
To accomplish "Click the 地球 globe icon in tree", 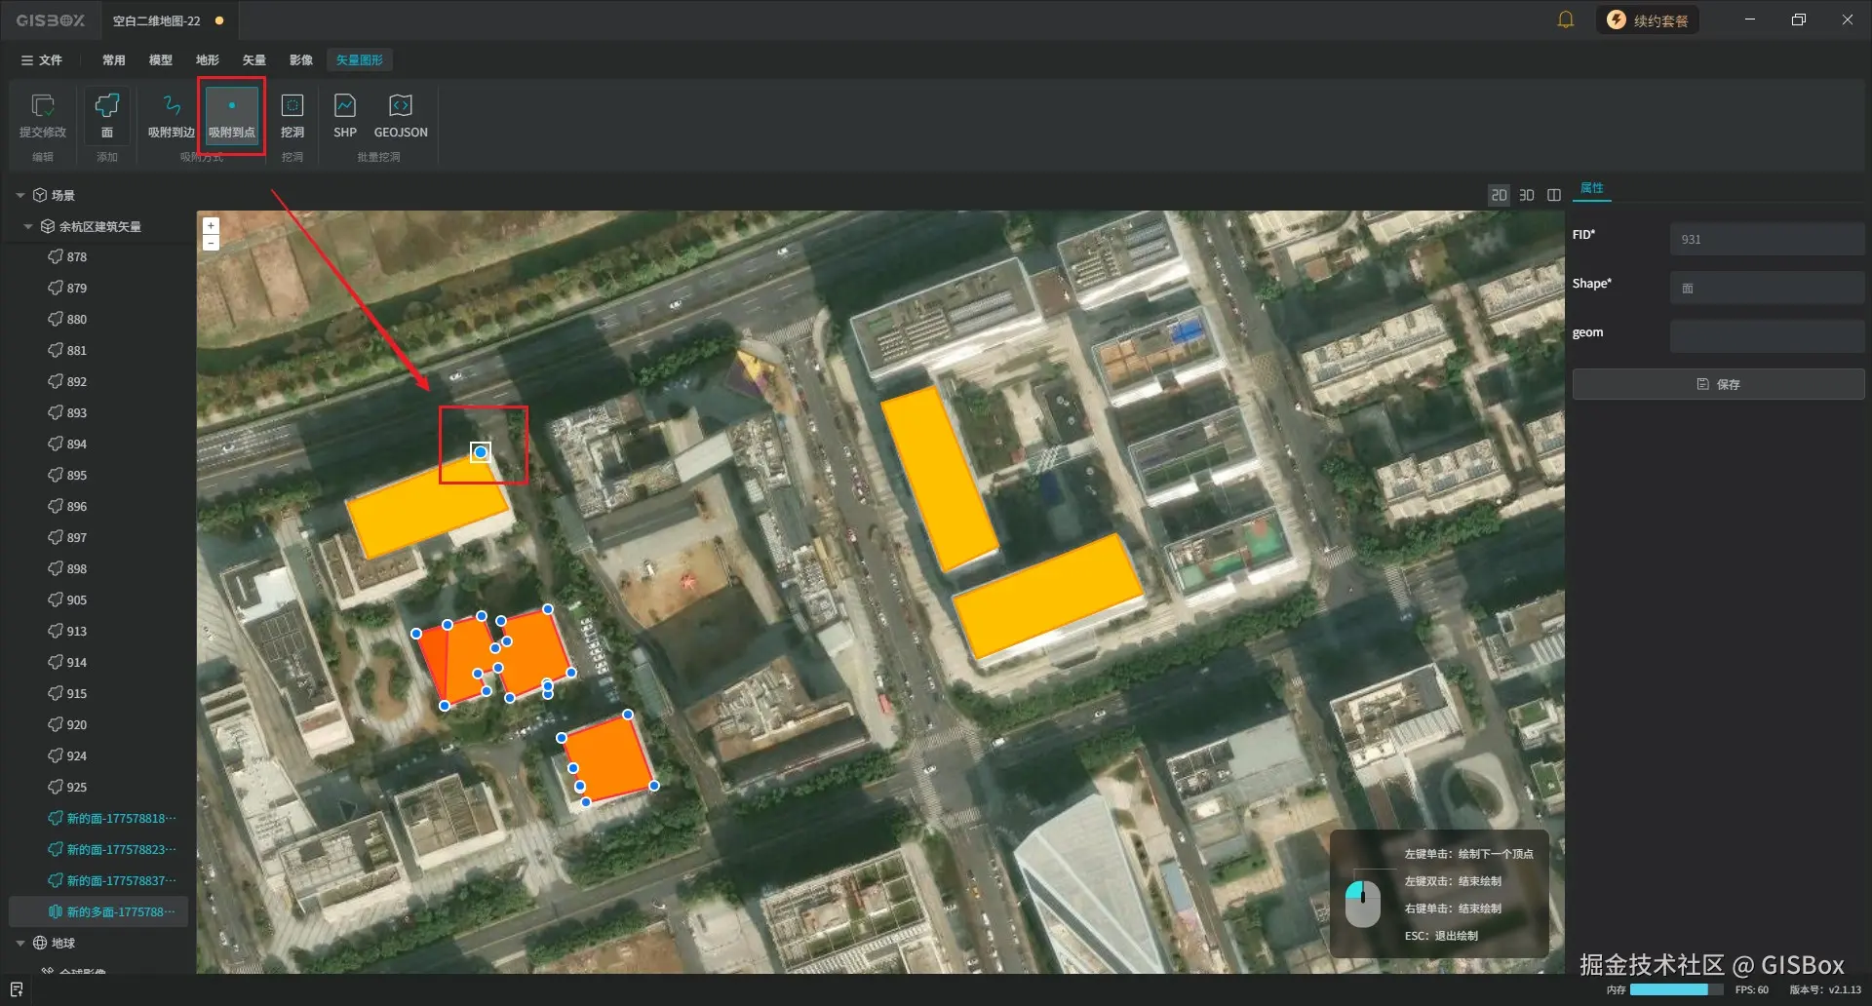I will pos(40,943).
